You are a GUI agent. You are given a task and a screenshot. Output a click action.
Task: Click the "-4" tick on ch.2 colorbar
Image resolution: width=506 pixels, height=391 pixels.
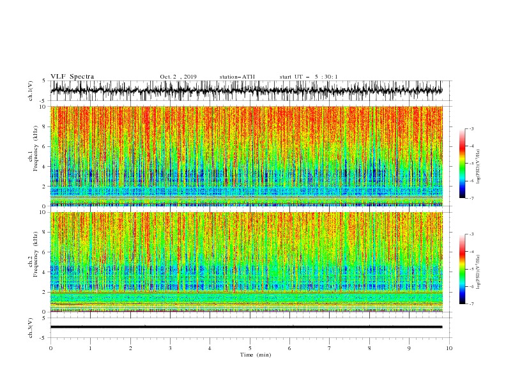pos(471,252)
